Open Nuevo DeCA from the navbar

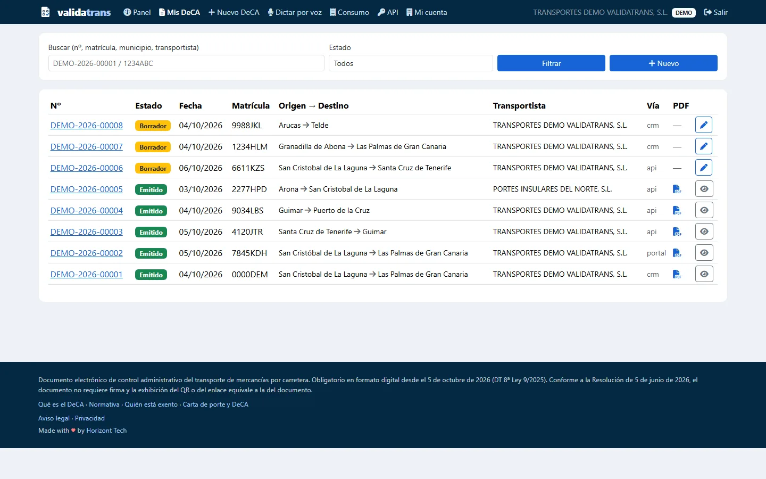pos(234,12)
